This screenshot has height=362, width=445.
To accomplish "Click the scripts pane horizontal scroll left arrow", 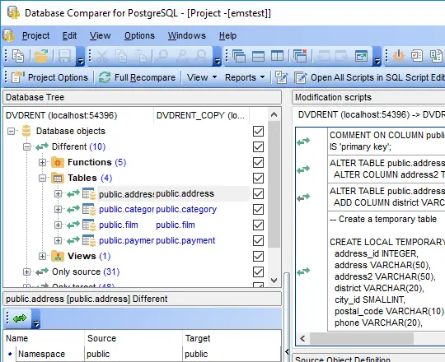I will (302, 338).
